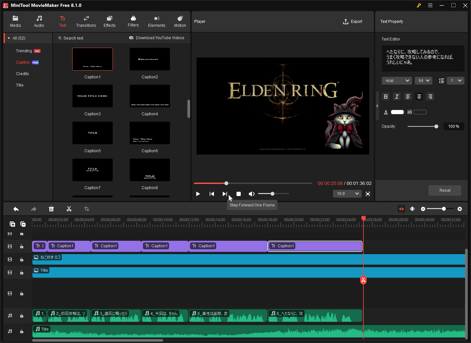This screenshot has width=471, height=343.
Task: Click the Add Track icon
Action: [12, 224]
